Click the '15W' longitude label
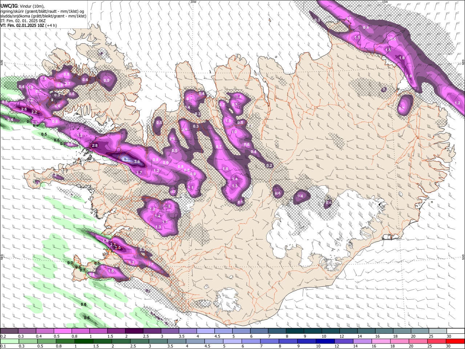This screenshot has width=465, height=349. click(x=385, y=2)
